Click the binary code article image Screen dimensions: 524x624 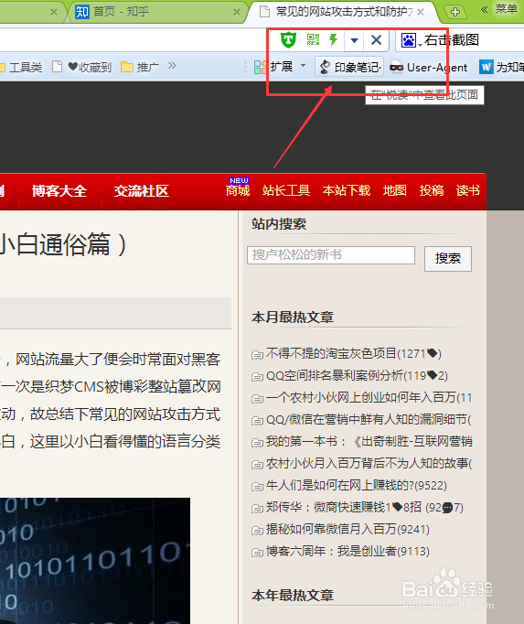95,561
